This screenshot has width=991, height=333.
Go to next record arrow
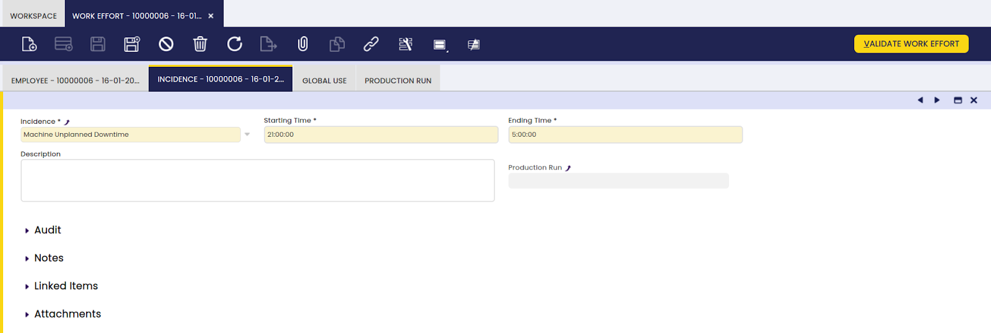coord(936,100)
